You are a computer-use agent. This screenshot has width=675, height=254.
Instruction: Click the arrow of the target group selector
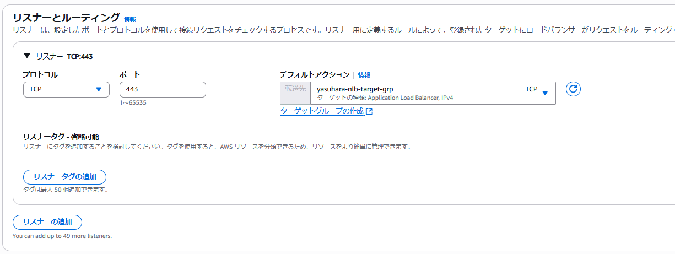click(545, 93)
